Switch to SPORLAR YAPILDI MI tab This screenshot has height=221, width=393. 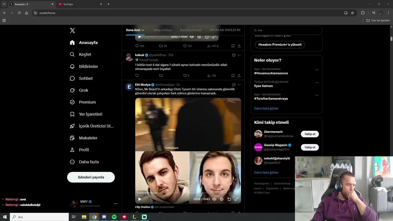225,30
